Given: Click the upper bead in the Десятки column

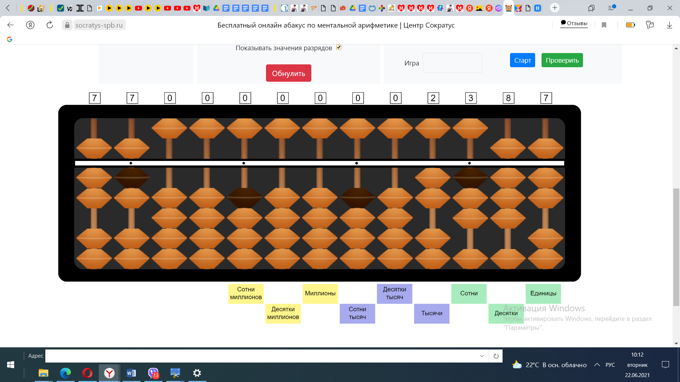Looking at the screenshot, I should tap(508, 148).
